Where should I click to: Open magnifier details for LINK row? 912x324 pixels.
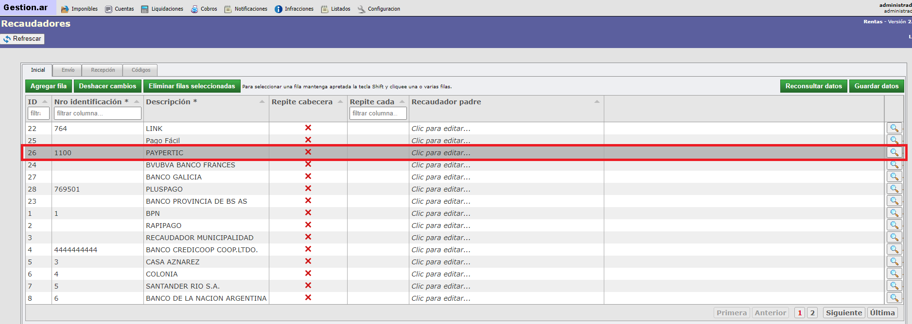pyautogui.click(x=894, y=128)
